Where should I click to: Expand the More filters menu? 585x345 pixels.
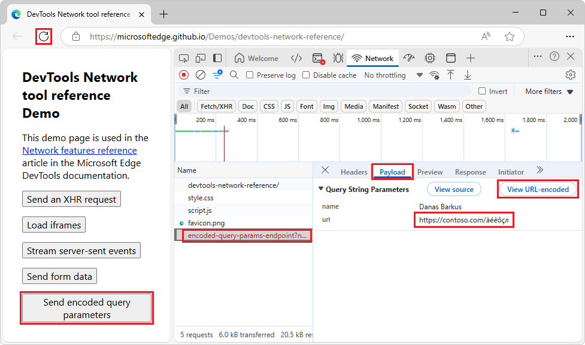tap(544, 91)
